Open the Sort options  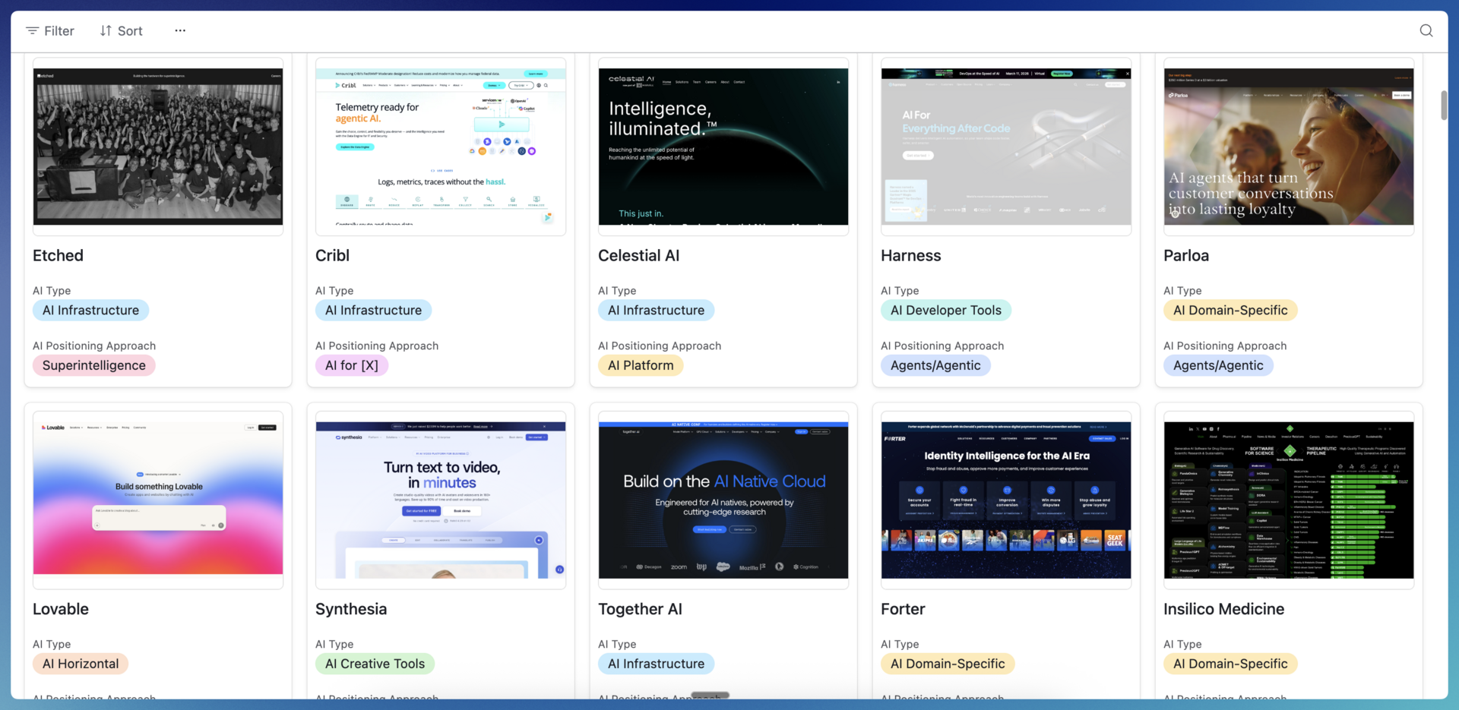click(x=122, y=31)
